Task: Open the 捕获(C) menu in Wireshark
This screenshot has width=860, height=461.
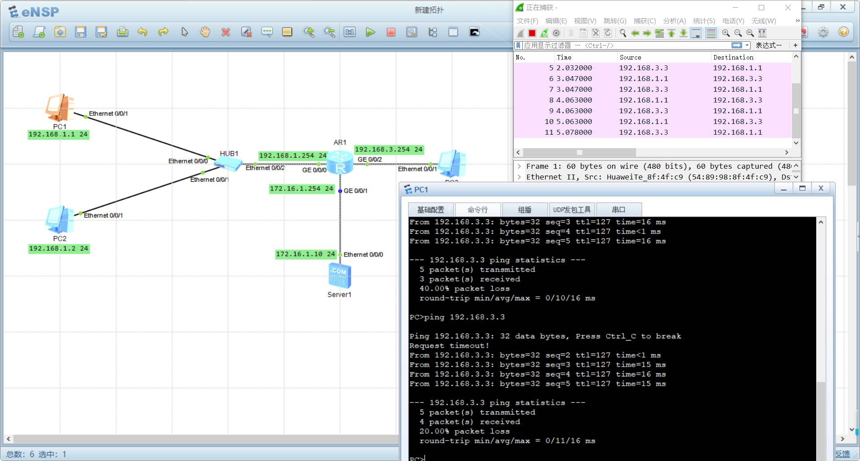Action: 644,21
